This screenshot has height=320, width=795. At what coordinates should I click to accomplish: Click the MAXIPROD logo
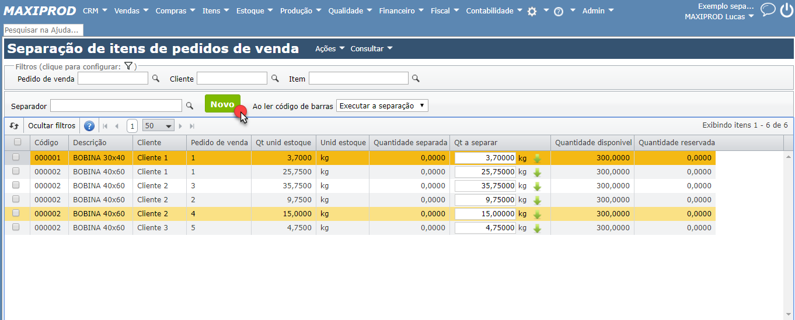pos(40,11)
